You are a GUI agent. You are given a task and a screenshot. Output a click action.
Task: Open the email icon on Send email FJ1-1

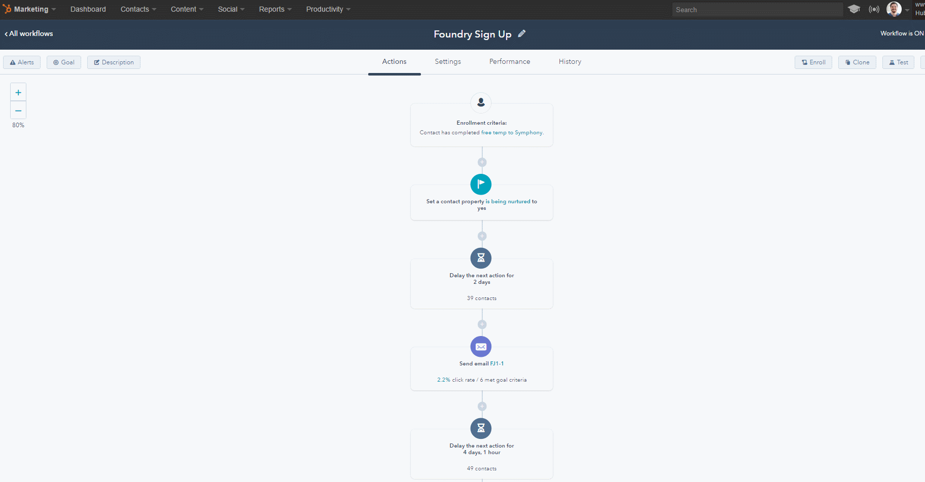[481, 347]
